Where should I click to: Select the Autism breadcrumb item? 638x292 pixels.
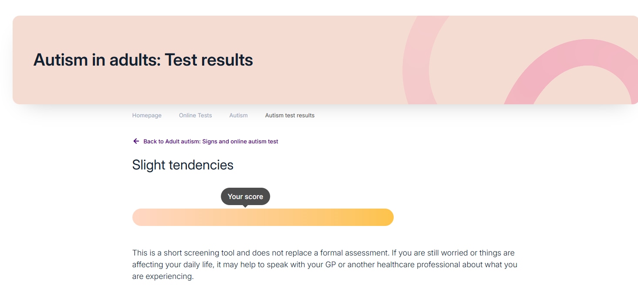tap(238, 116)
